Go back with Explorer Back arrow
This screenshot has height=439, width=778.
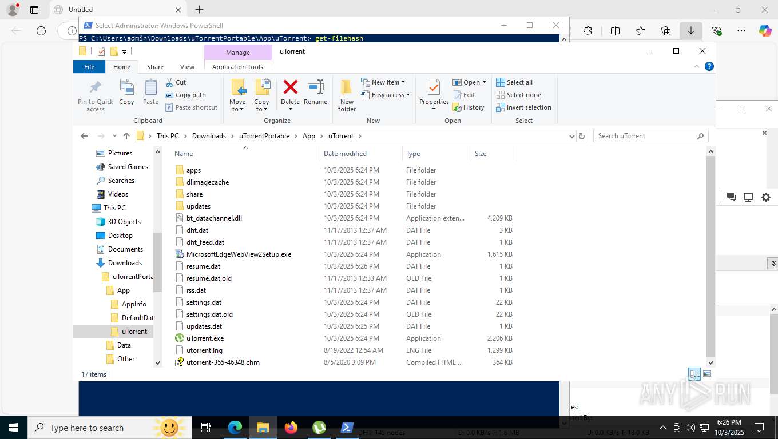(x=84, y=136)
